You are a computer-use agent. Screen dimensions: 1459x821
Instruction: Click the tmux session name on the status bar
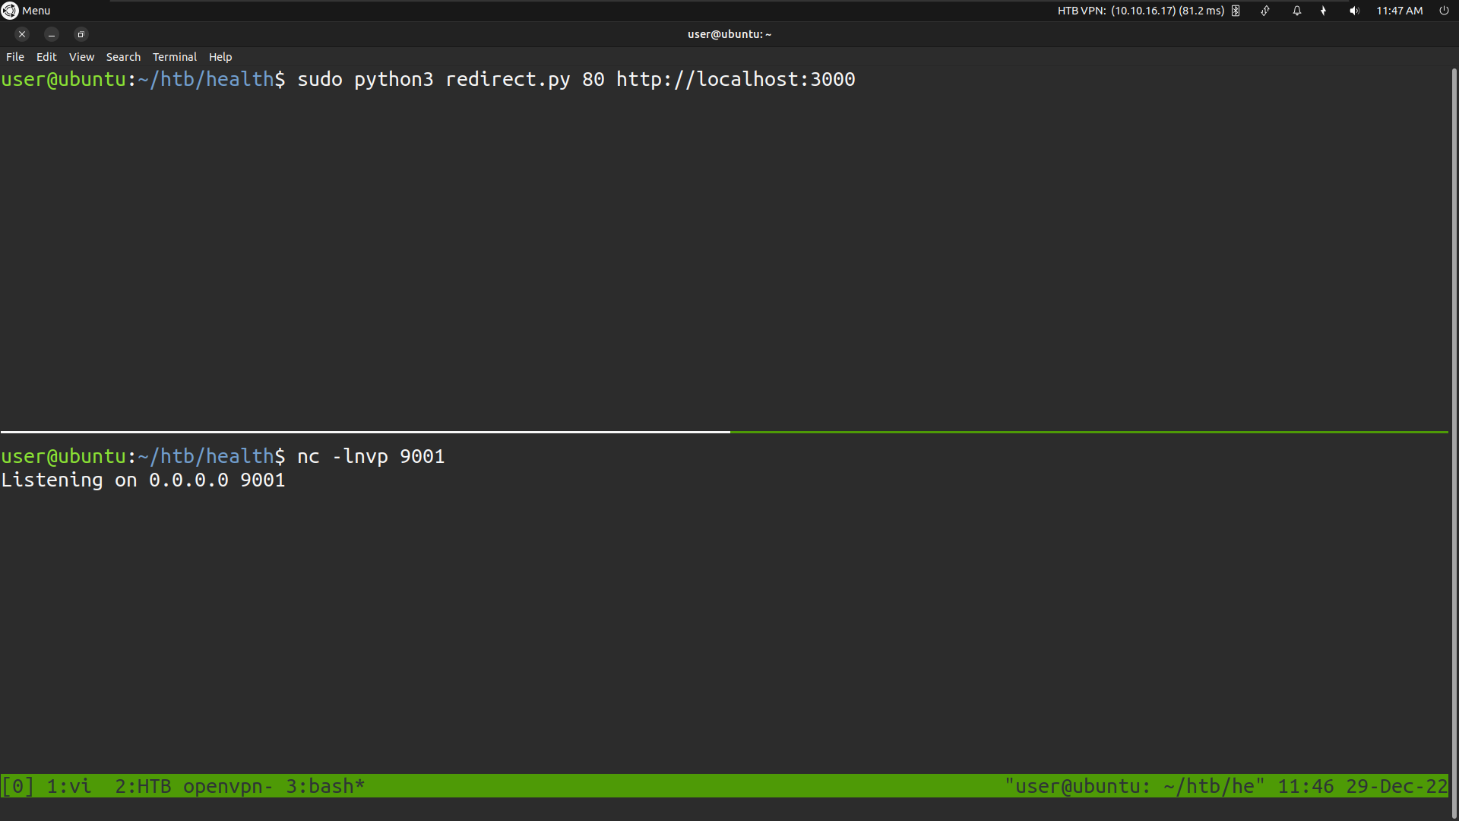coord(17,786)
